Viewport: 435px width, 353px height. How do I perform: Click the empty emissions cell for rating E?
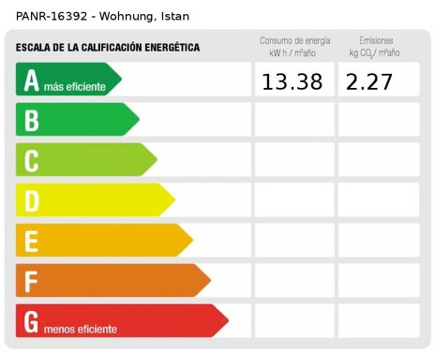(x=379, y=240)
